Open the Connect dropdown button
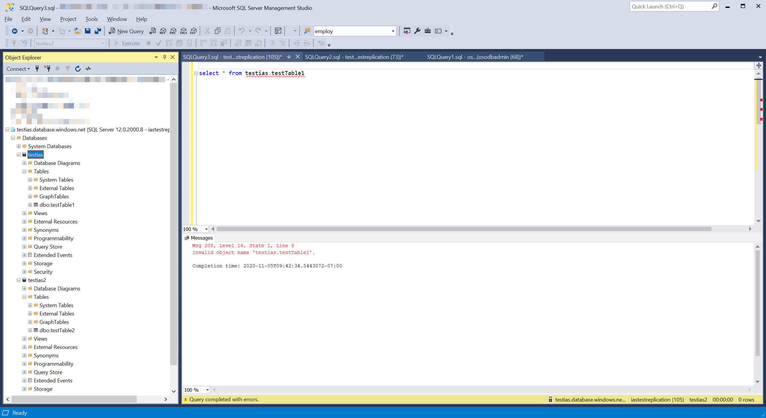 tap(18, 69)
